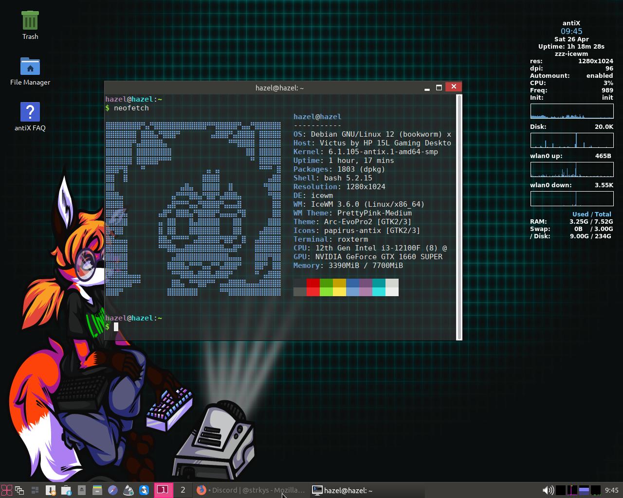Image resolution: width=623 pixels, height=498 pixels.
Task: Click the 'OS: Debian GNU/Linux 12' line
Action: 372,134
